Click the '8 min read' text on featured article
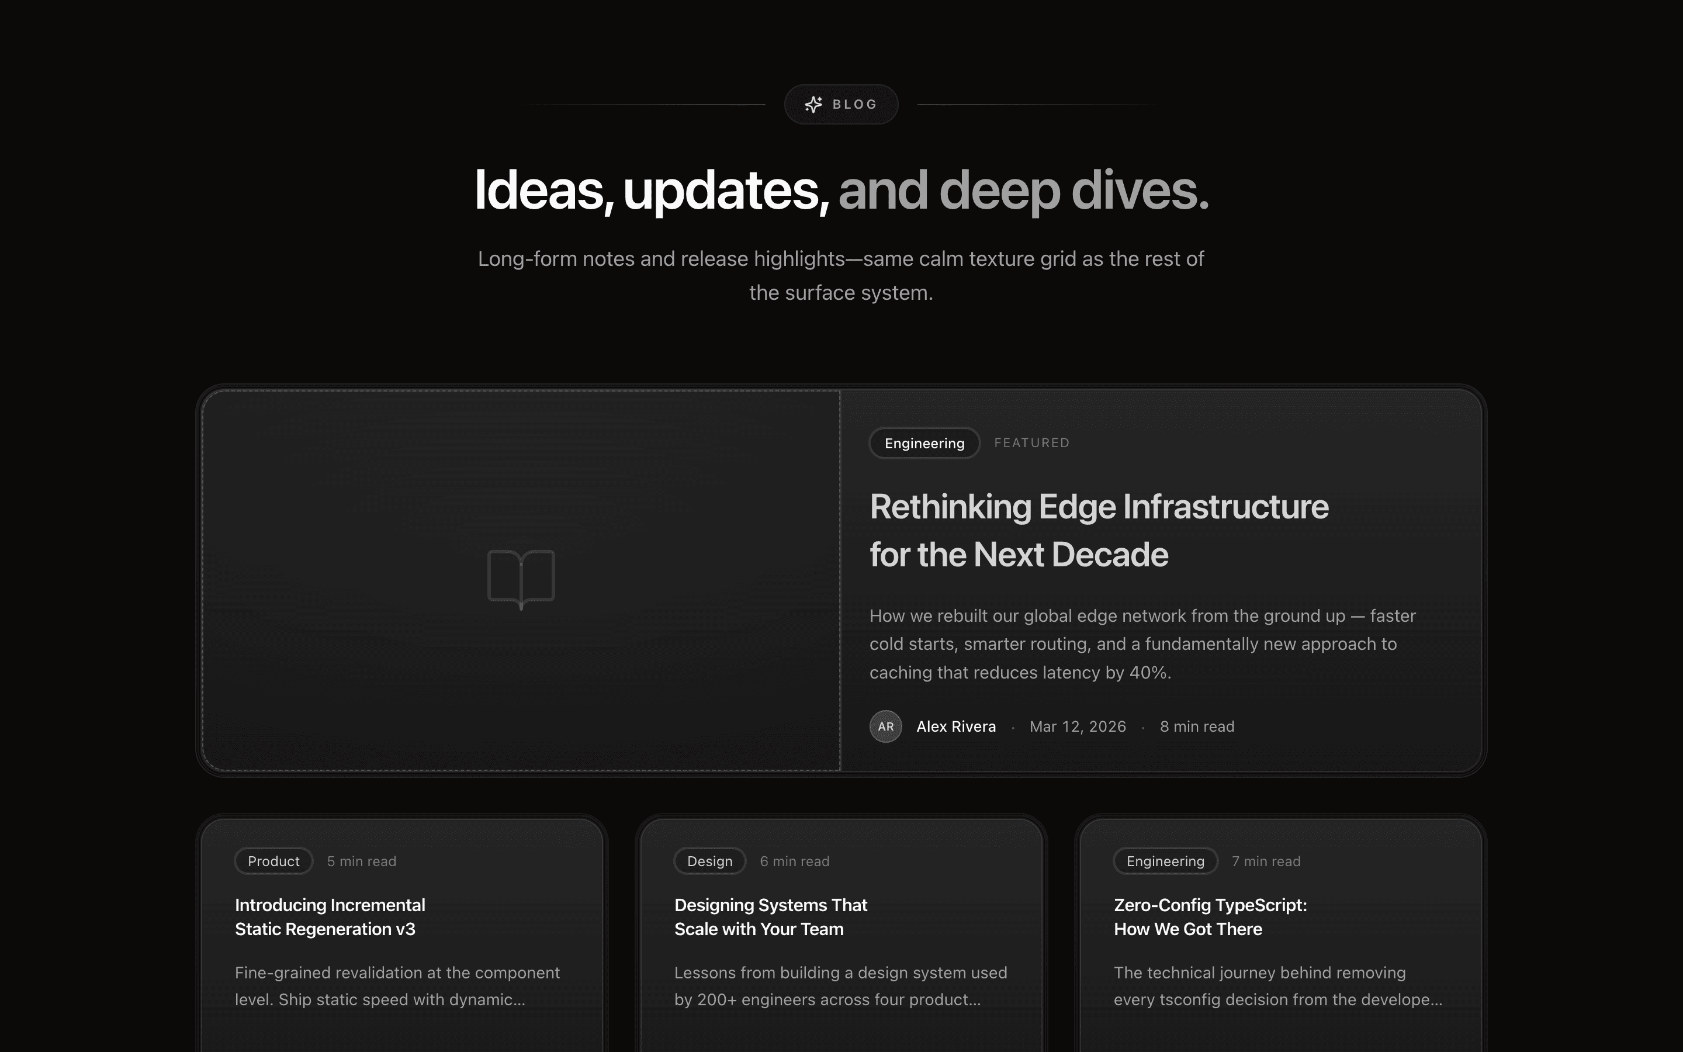The image size is (1683, 1052). [x=1197, y=726]
